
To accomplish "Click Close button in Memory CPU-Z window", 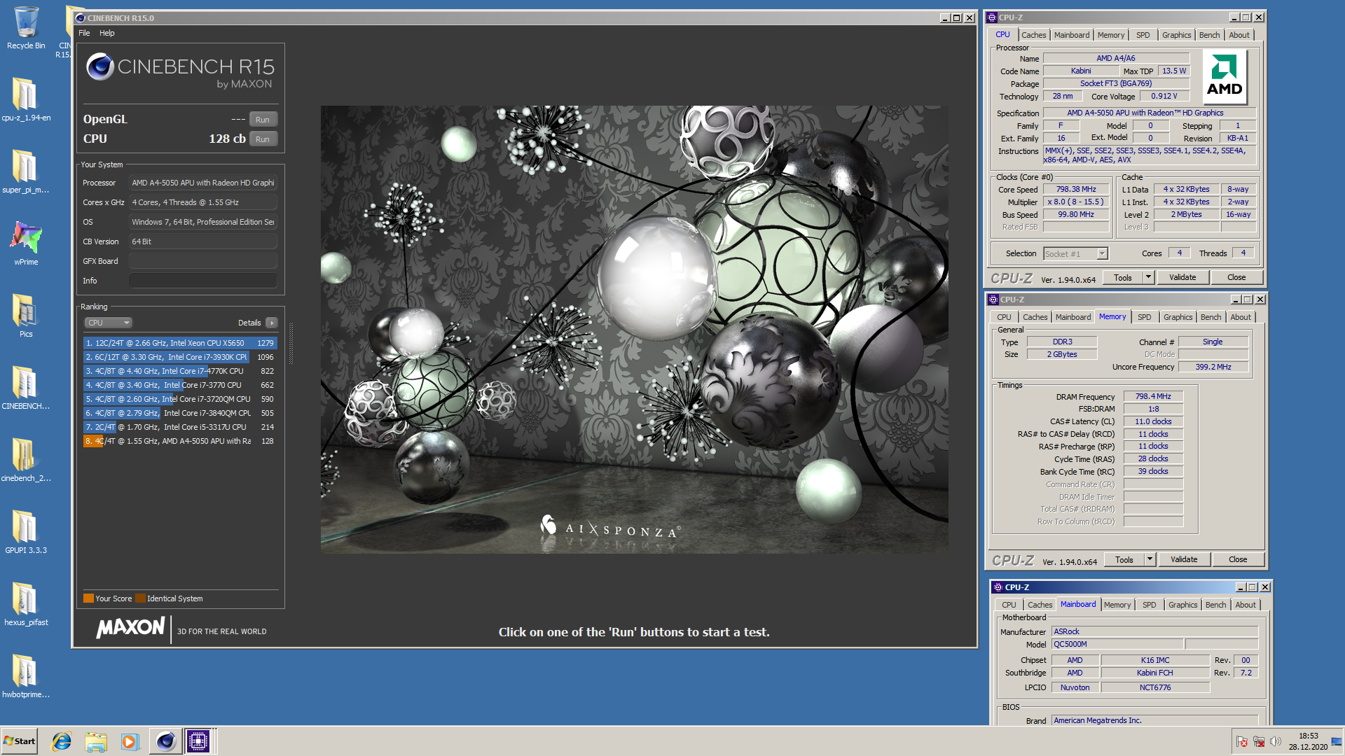I will coord(1238,560).
